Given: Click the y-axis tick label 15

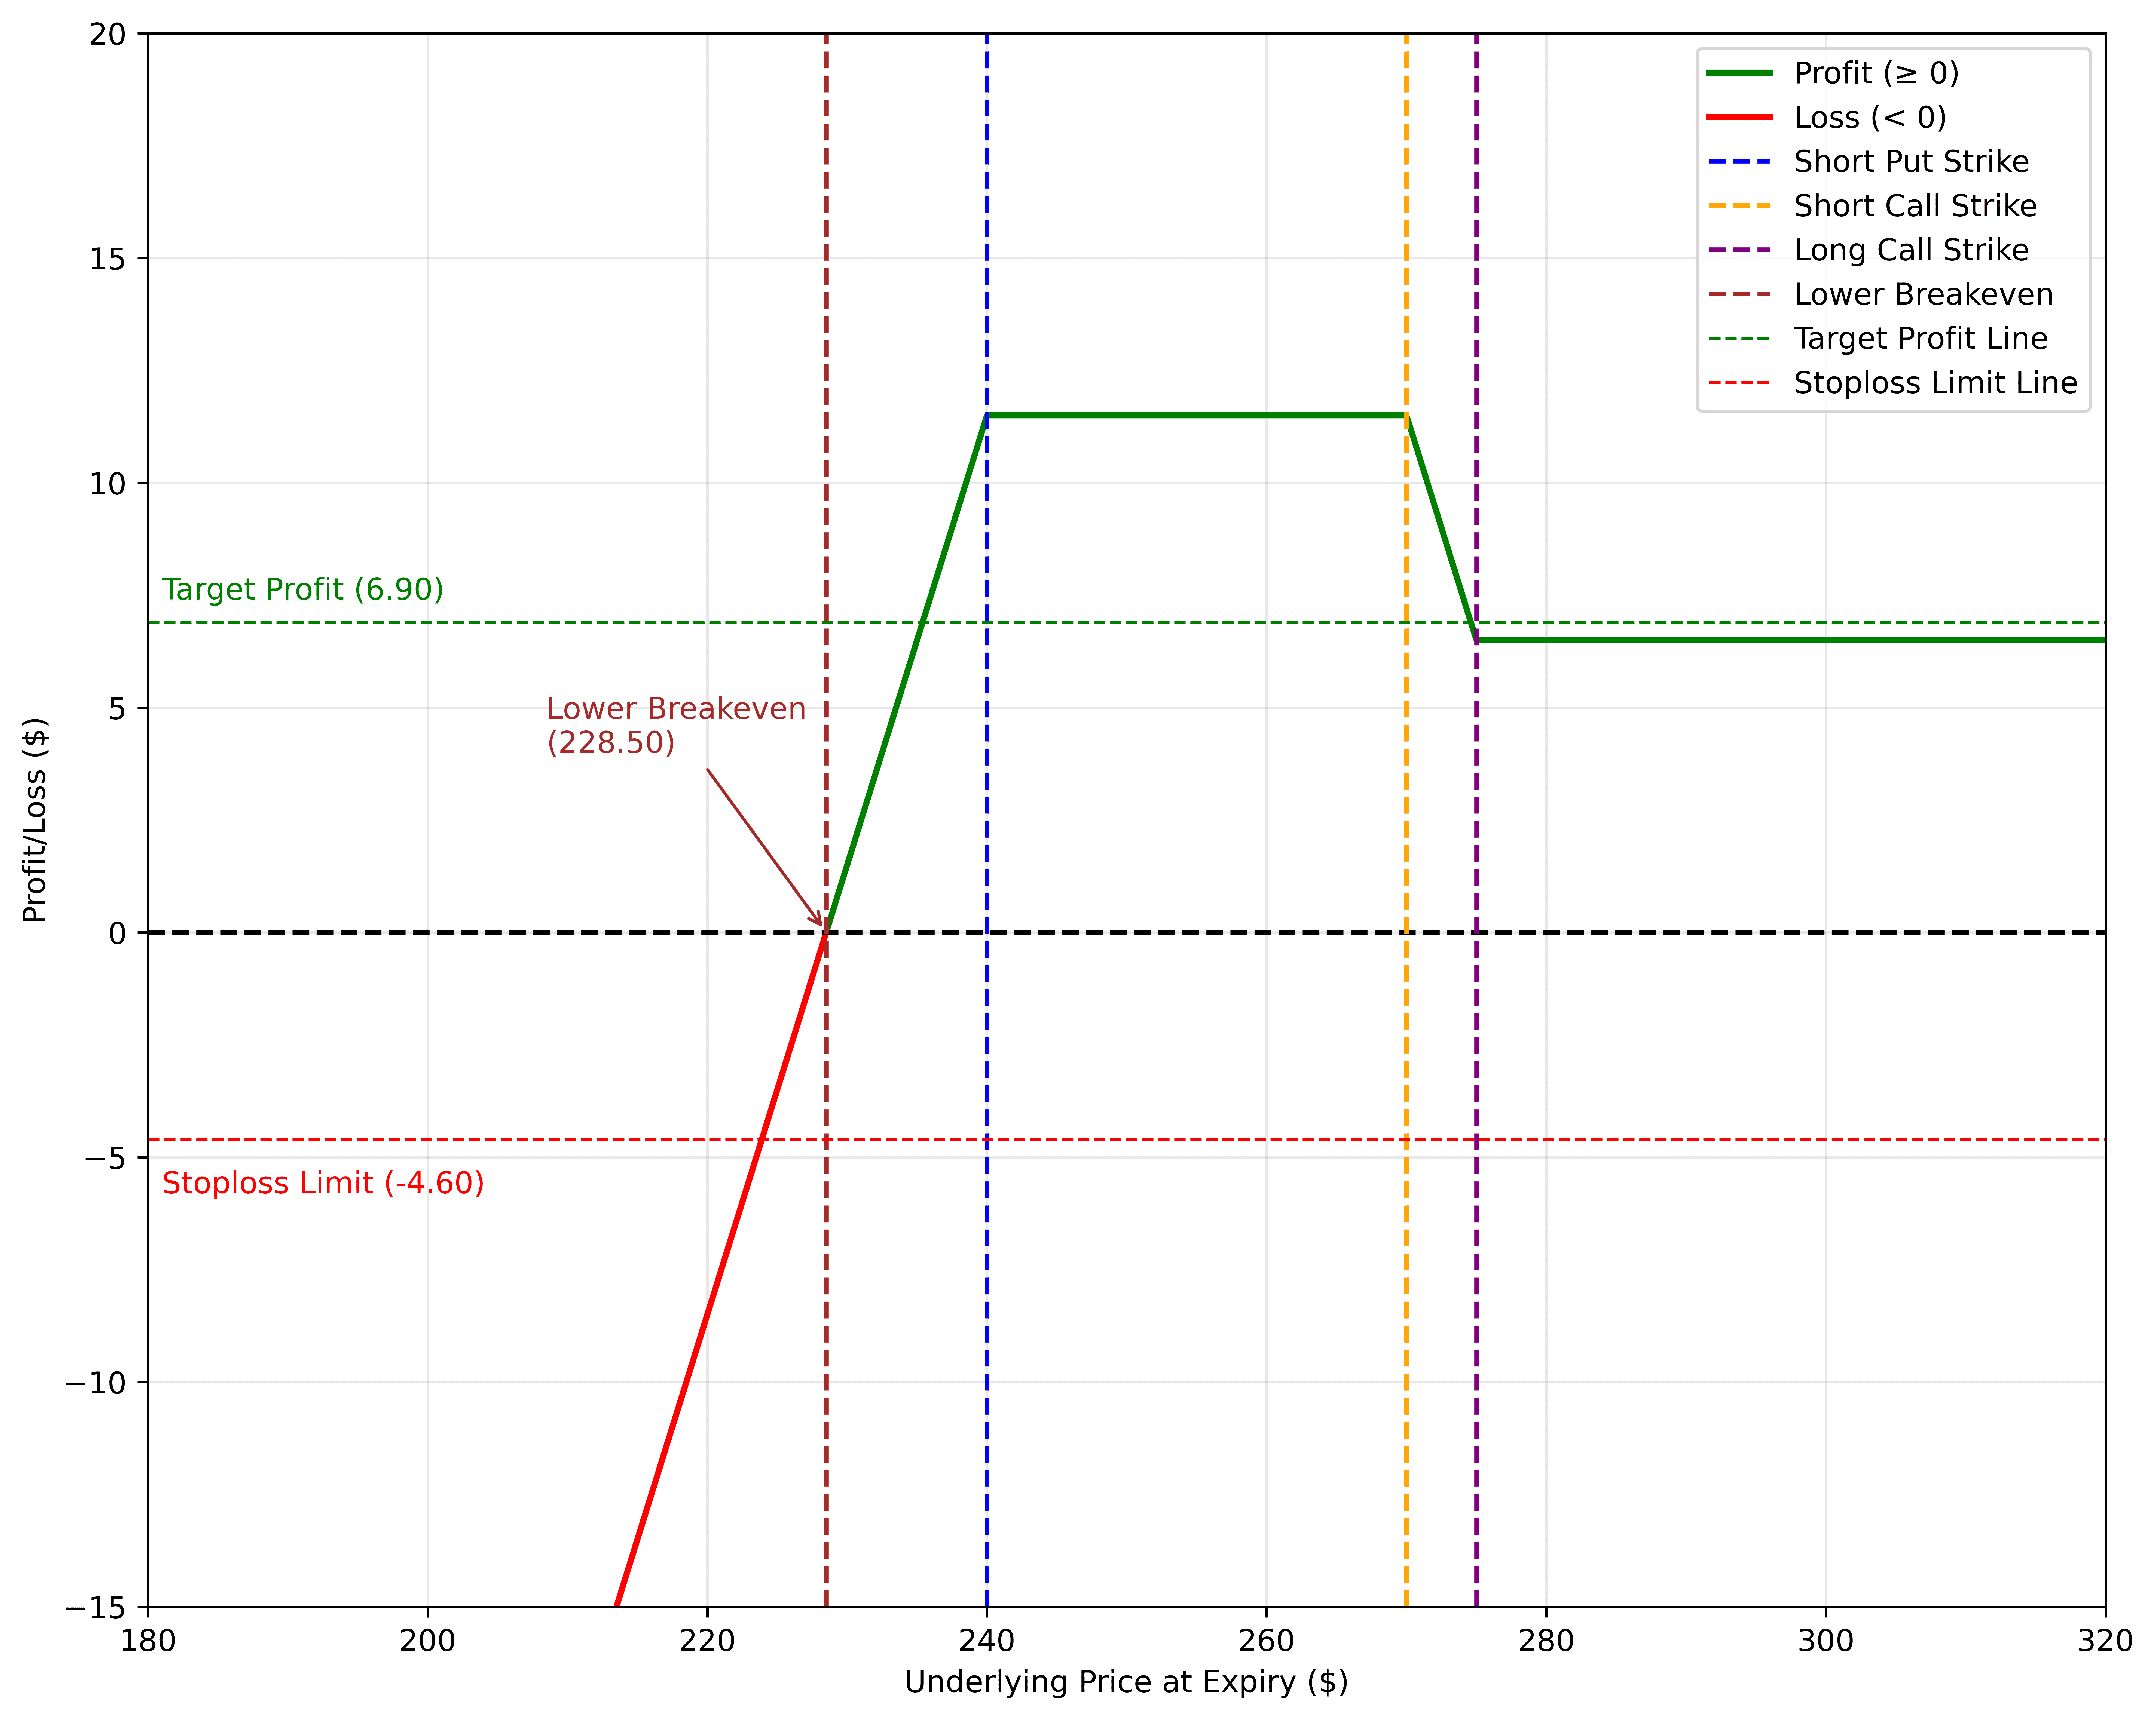Looking at the screenshot, I should click(x=108, y=260).
